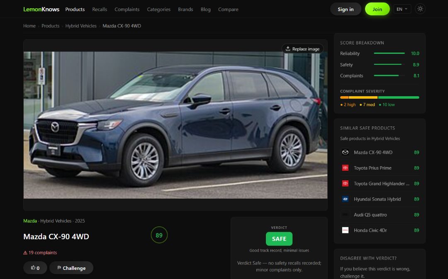Click the Replace image button
The width and height of the screenshot is (448, 279).
[x=302, y=49]
